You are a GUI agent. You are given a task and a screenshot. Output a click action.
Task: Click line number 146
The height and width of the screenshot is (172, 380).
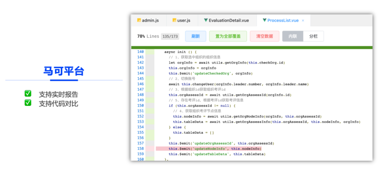tap(140, 84)
